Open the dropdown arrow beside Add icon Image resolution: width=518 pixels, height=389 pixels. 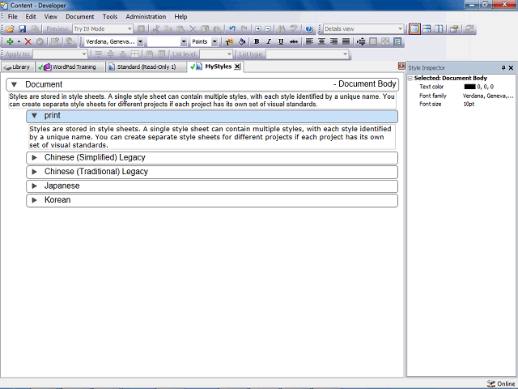[x=19, y=41]
